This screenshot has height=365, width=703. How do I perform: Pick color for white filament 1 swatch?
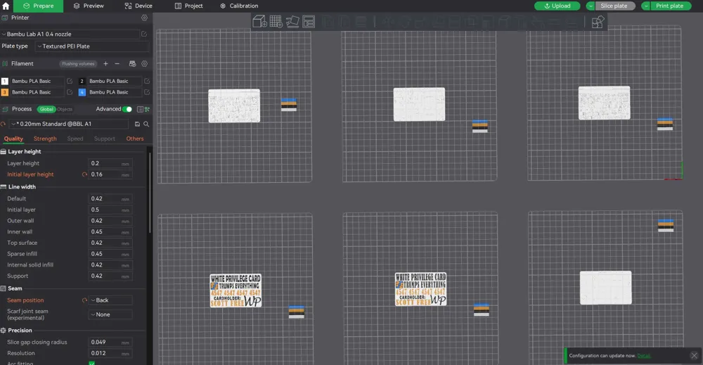[x=4, y=81]
